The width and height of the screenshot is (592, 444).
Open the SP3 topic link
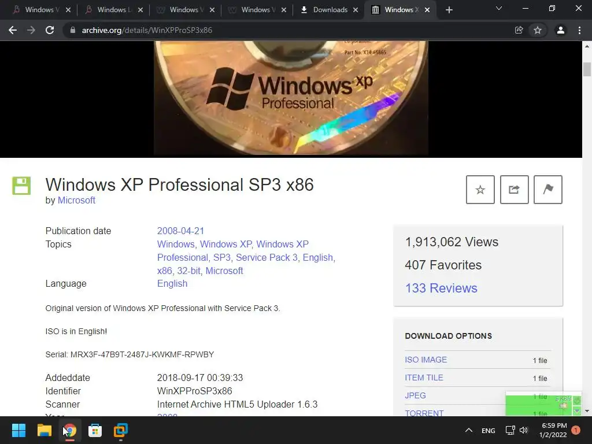(x=221, y=257)
